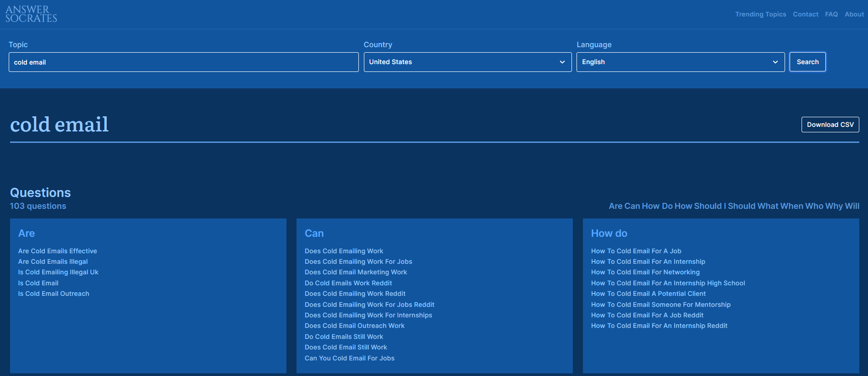The height and width of the screenshot is (376, 868).
Task: Jump to the Who question section
Action: coord(814,206)
